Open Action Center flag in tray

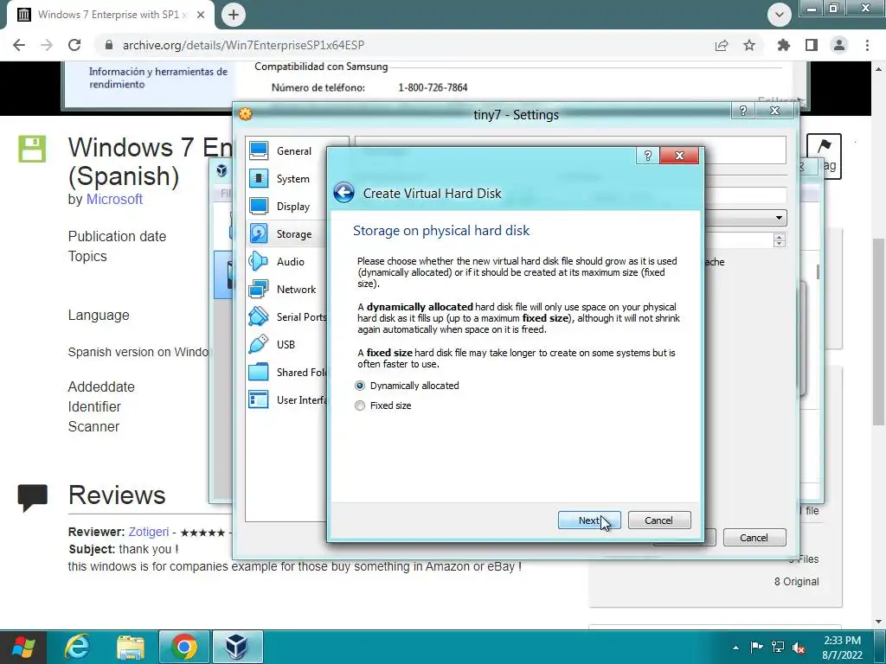click(756, 647)
